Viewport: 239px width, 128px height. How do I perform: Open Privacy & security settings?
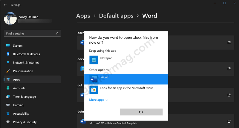click(32, 122)
